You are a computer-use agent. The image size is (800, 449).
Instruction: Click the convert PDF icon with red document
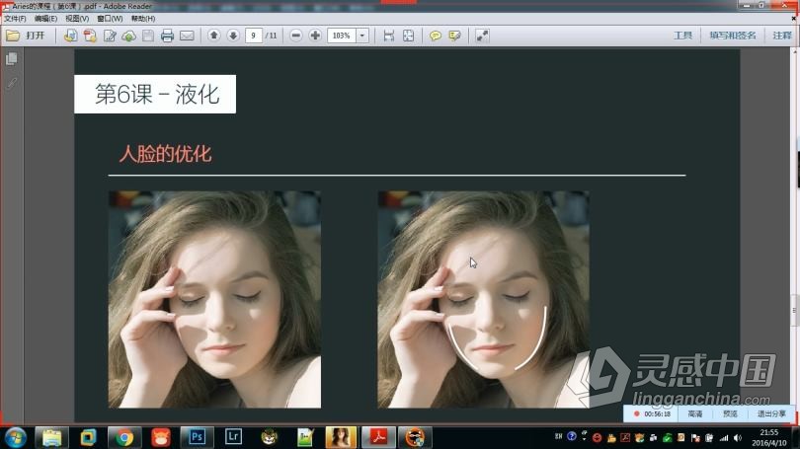(90, 36)
